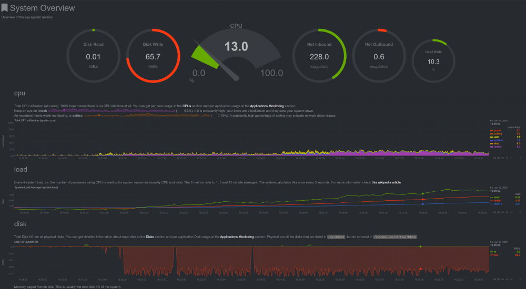Reset the CPU chart with play button
Screen dimensions: 526x289
point(499,158)
